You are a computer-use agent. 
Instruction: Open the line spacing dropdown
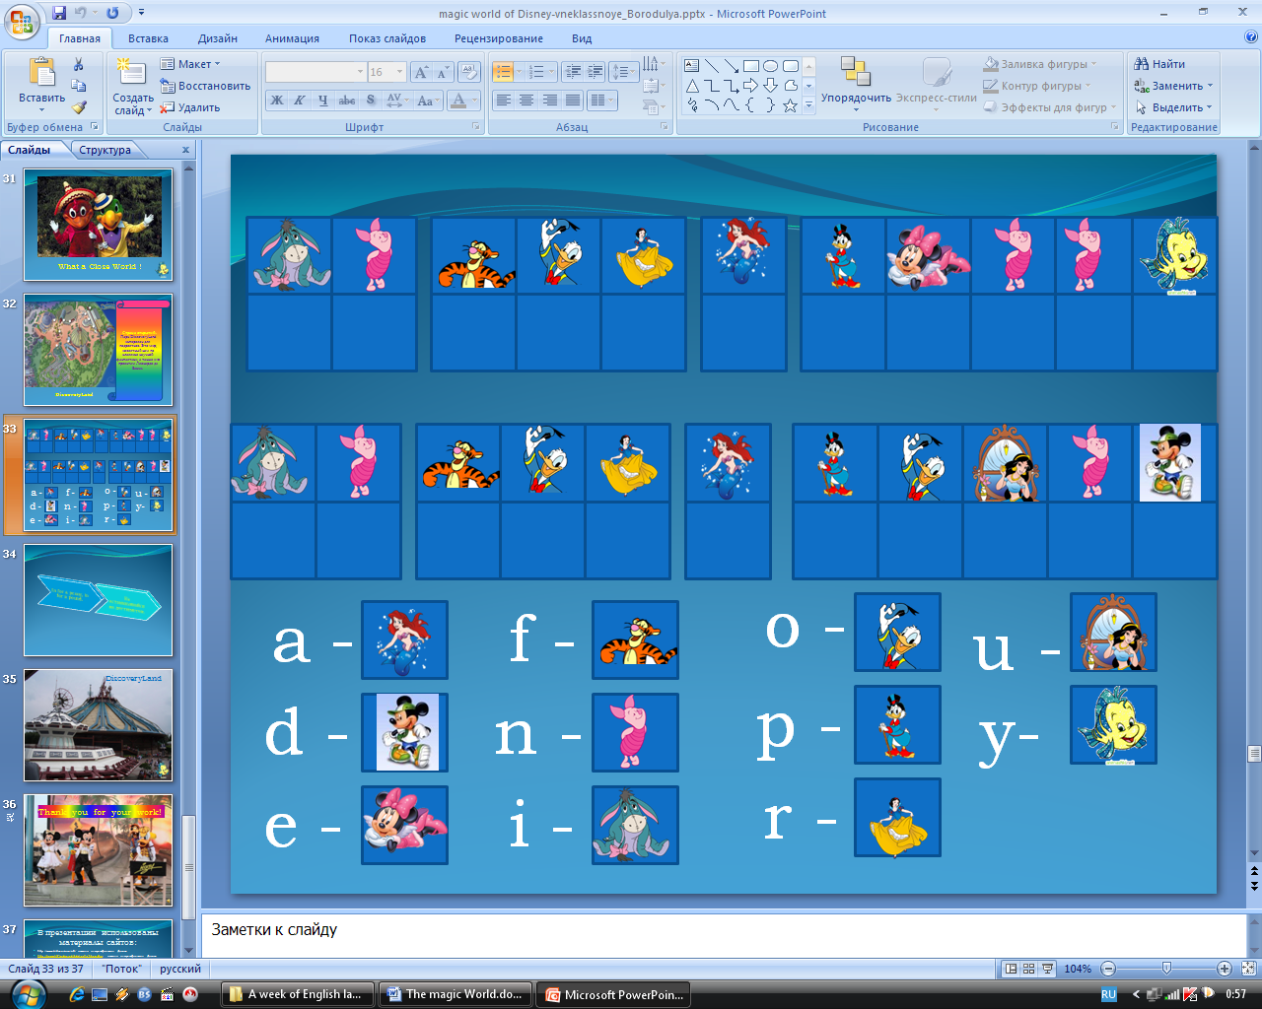(623, 72)
